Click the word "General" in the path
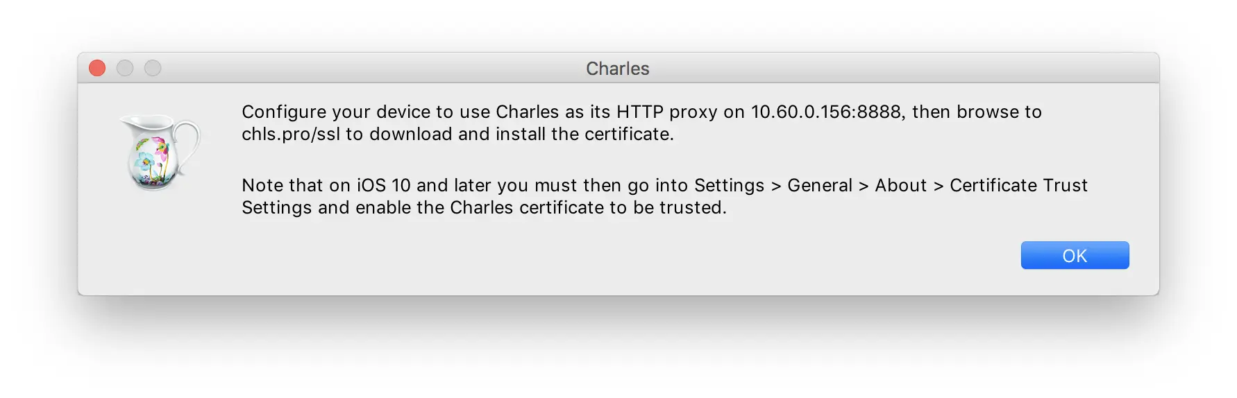This screenshot has width=1237, height=398. pos(819,186)
